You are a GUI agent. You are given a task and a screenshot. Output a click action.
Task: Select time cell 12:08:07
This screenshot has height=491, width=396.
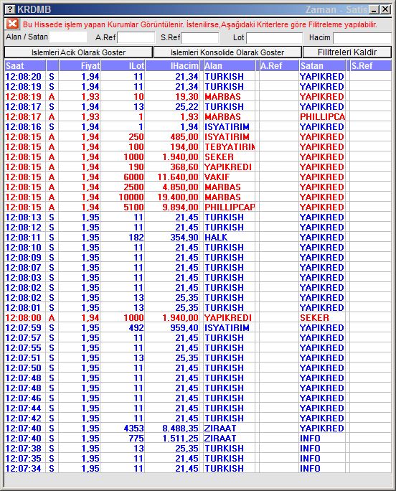point(24,268)
